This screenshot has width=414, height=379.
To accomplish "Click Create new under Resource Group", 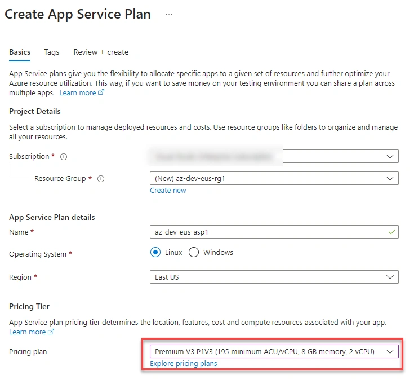I will pyautogui.click(x=168, y=190).
